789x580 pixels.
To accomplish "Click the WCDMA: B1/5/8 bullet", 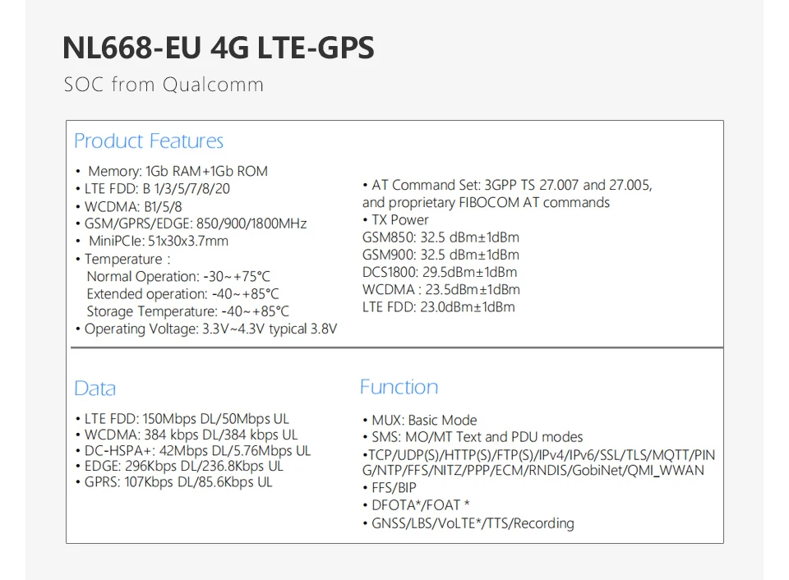I will point(133,206).
